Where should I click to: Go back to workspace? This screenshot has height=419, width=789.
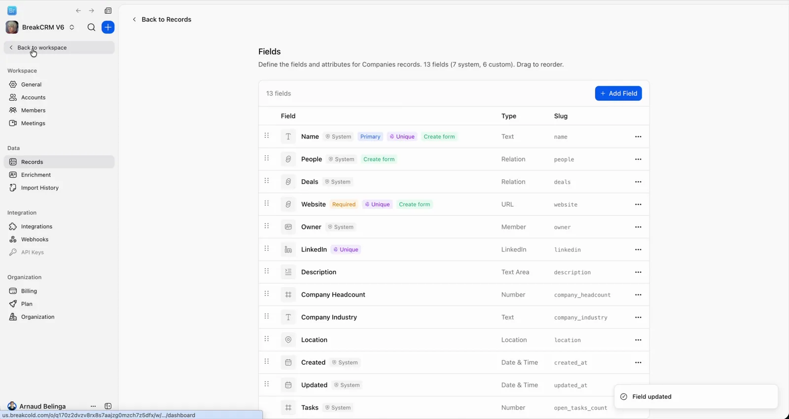pyautogui.click(x=59, y=48)
